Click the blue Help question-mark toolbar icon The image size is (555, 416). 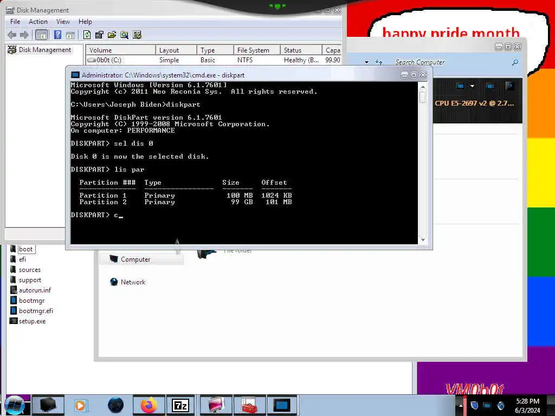pyautogui.click(x=57, y=35)
